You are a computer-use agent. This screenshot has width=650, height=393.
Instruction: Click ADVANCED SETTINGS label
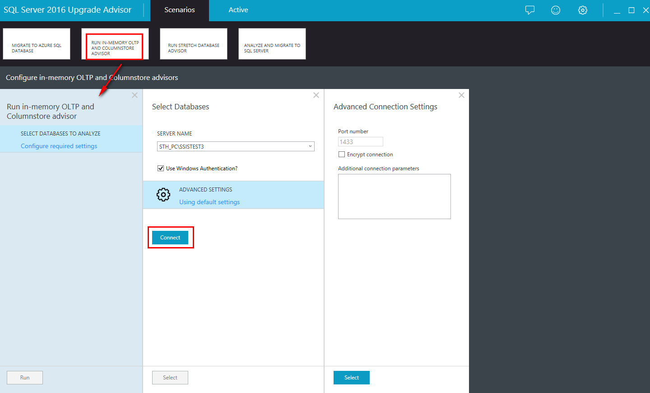[206, 190]
